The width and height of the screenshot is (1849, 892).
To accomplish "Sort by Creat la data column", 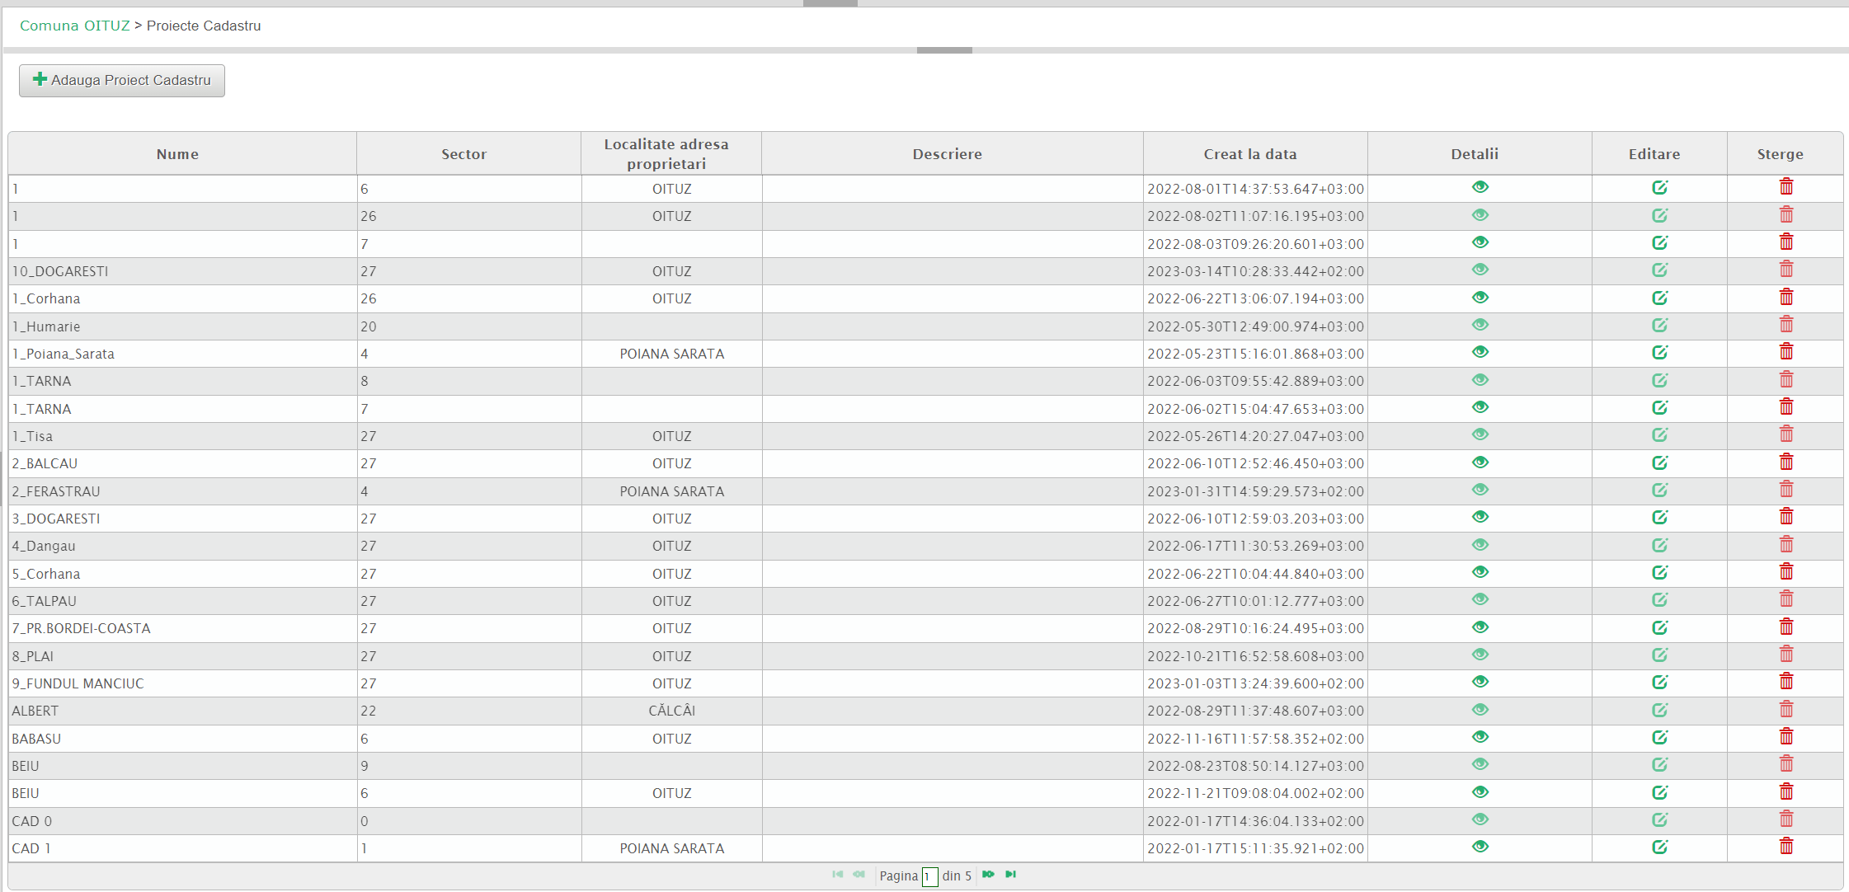I will 1249,154.
